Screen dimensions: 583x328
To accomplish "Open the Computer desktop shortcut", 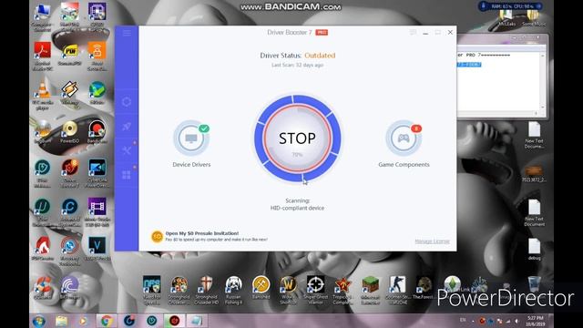I will coord(42,16).
